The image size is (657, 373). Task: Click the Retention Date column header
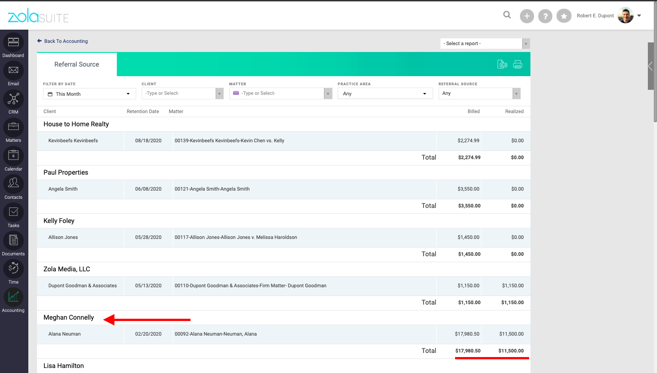coord(143,111)
